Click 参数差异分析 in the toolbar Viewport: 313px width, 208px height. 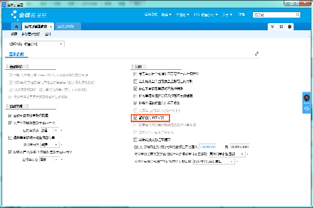click(31, 34)
